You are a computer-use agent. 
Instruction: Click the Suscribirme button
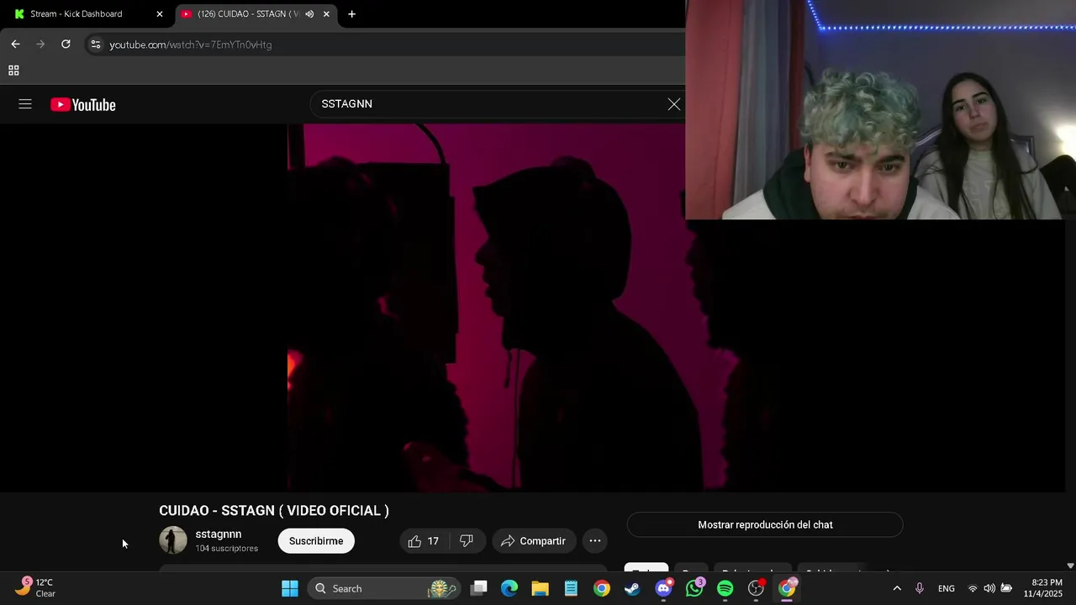click(316, 541)
